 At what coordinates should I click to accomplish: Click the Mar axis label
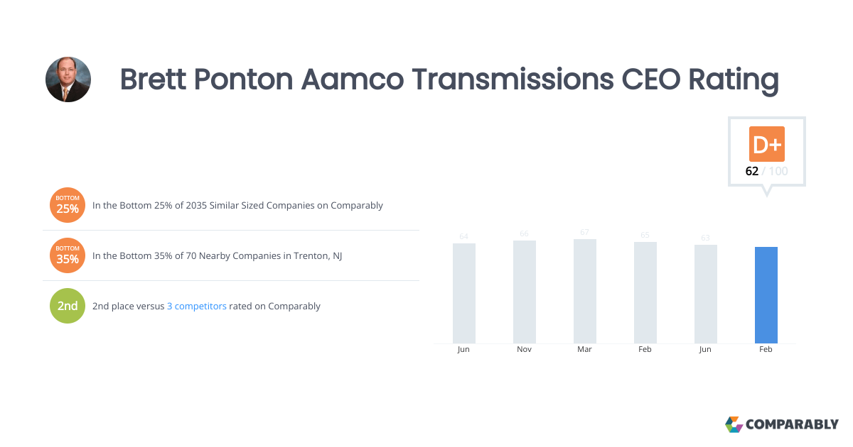585,350
